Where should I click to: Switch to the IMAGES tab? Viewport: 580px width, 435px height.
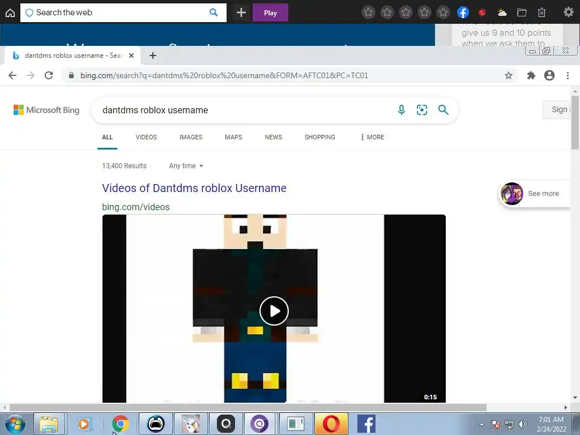click(x=191, y=137)
